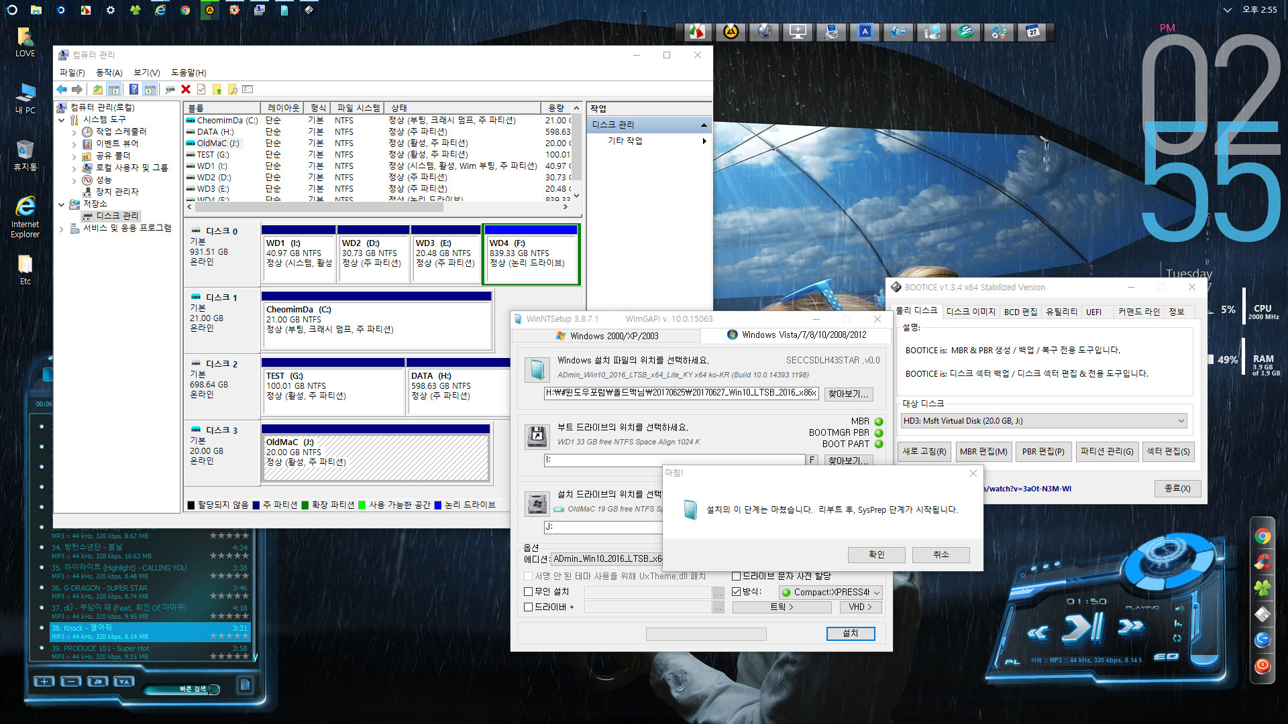Expand 로컬 사용자 및 그룹 tree node
This screenshot has width=1288, height=724.
tap(74, 168)
